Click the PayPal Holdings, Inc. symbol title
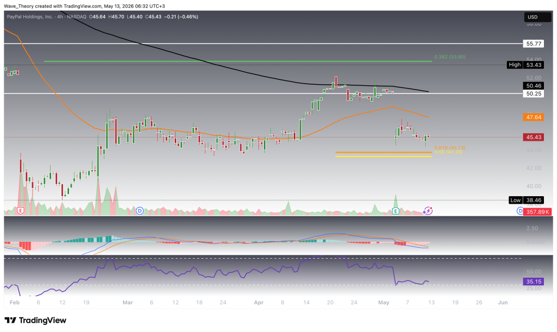The width and height of the screenshot is (557, 332). pyautogui.click(x=30, y=17)
